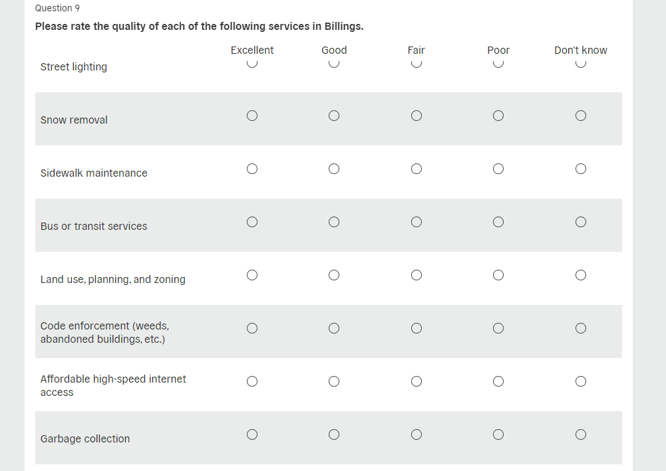Screen dimensions: 666x471
Task: Rate Sidewalk maintenance as Poor
Action: (498, 168)
